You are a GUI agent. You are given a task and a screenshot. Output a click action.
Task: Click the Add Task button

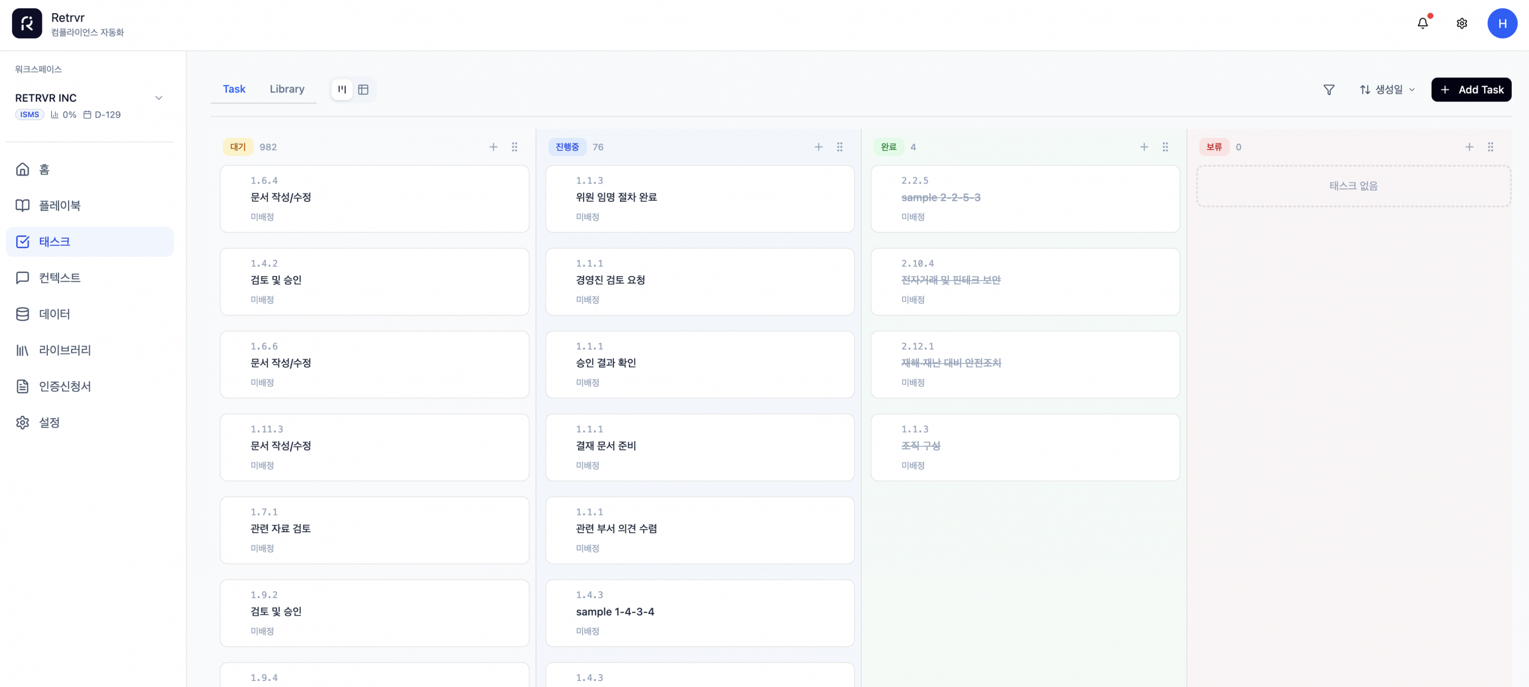click(x=1471, y=90)
